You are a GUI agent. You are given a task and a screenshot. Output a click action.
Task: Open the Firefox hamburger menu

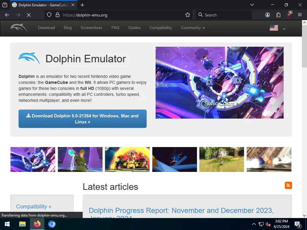[300, 15]
